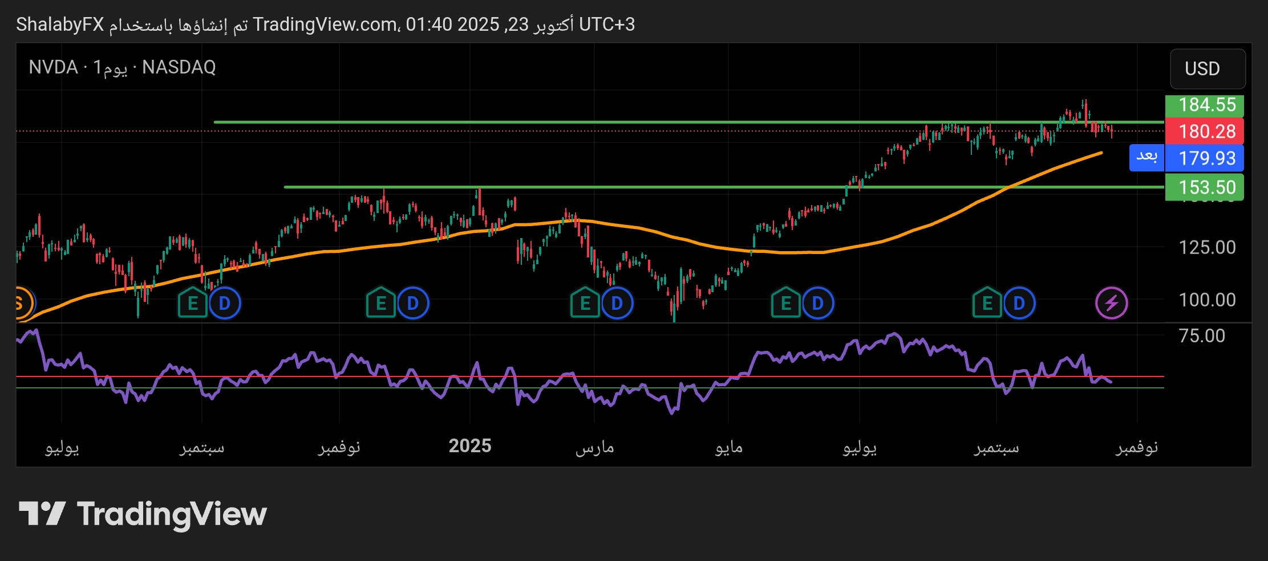Open the February 2025 earnings E marker
The height and width of the screenshot is (561, 1268).
tap(585, 303)
